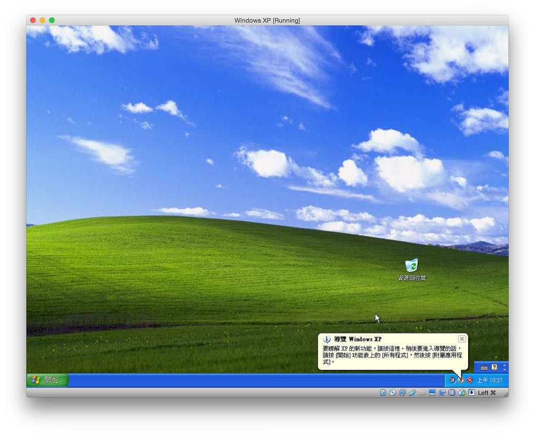Click the green zoom button of VirtualBox window
Screen dimensions: 535x435
[x=52, y=20]
